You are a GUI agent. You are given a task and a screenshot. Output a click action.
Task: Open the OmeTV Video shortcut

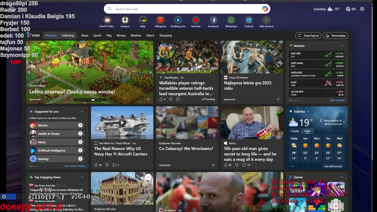(107, 20)
